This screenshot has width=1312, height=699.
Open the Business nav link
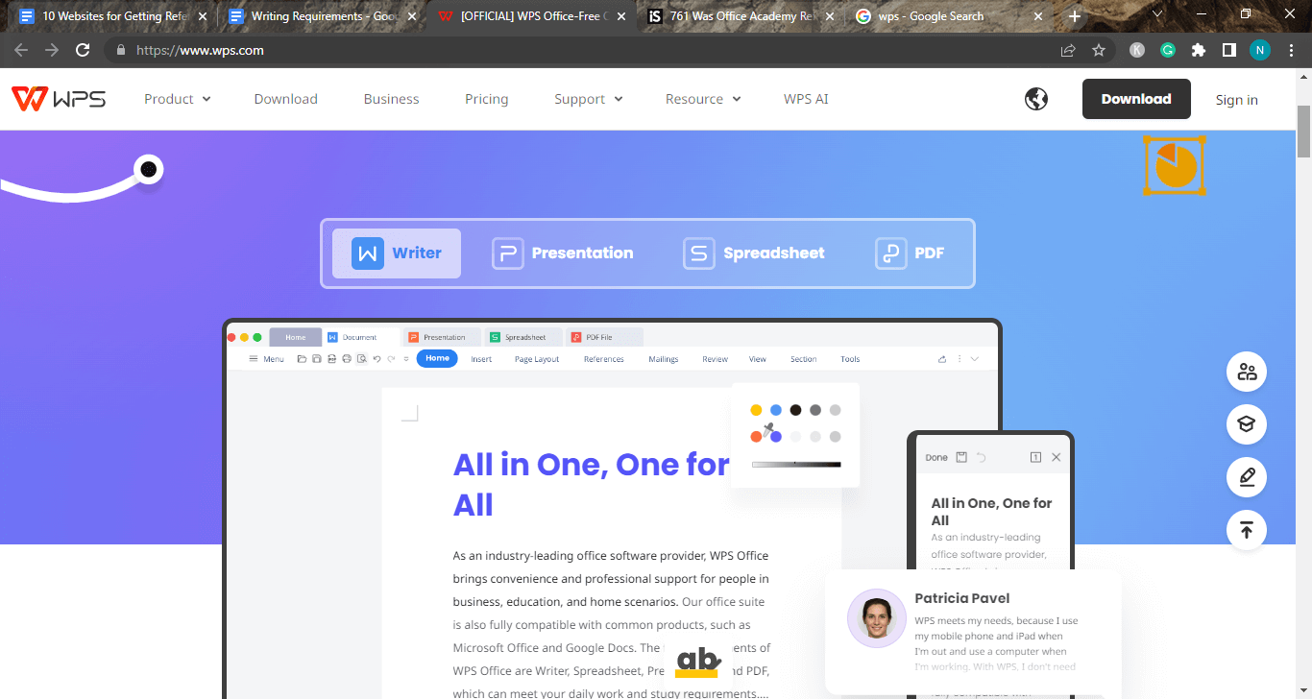tap(391, 99)
